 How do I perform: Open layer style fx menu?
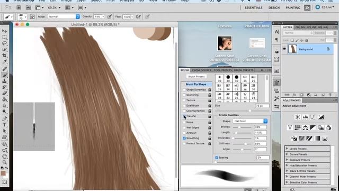pyautogui.click(x=295, y=94)
